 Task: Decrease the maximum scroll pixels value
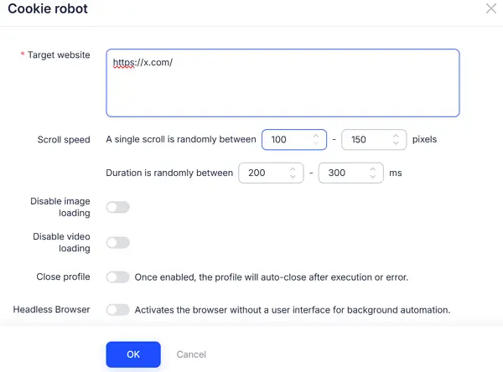click(x=396, y=143)
